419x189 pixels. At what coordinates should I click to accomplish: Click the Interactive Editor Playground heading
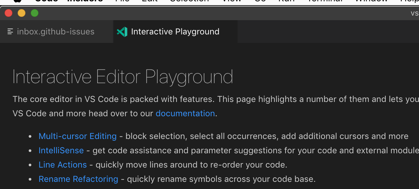123,77
